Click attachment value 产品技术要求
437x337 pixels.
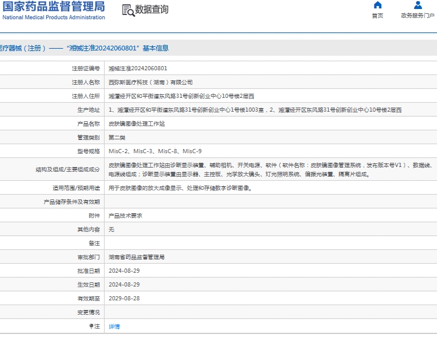(x=125, y=216)
